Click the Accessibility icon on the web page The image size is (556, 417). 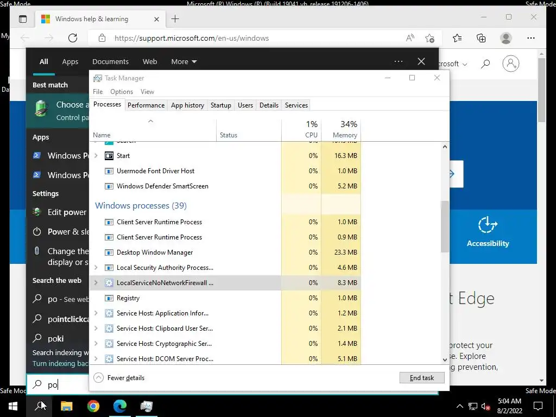(488, 224)
